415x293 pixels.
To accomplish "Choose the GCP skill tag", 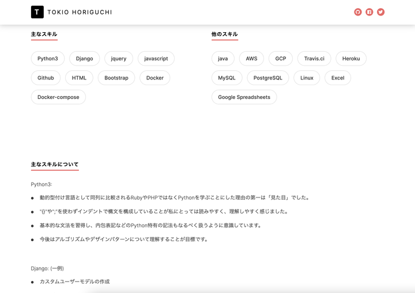I will pos(281,59).
